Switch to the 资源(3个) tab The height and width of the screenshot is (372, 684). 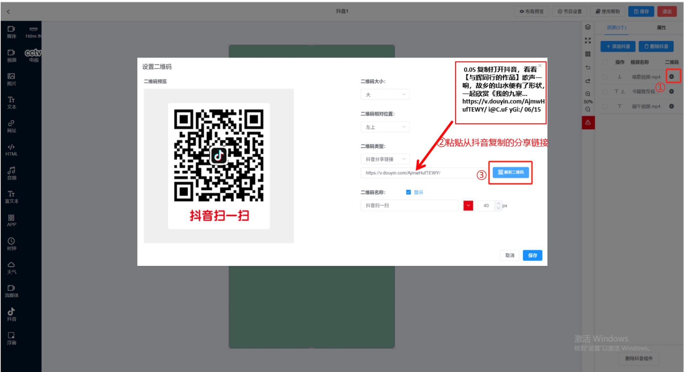617,28
